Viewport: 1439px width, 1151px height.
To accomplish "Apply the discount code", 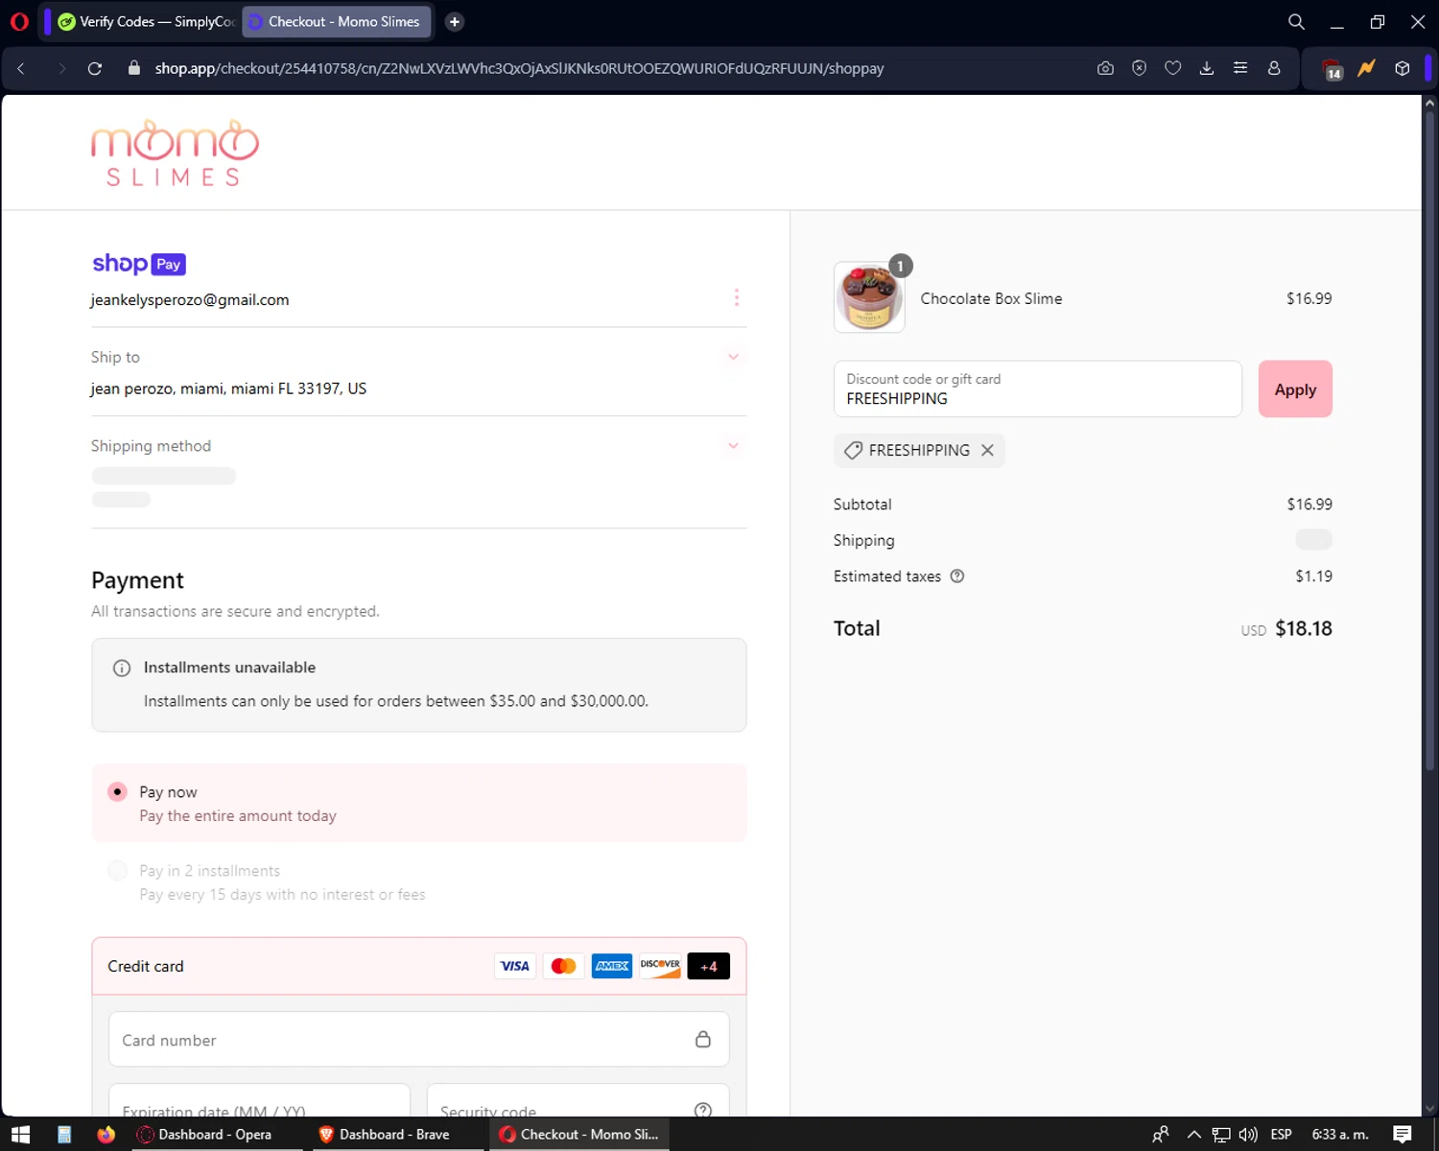I will pyautogui.click(x=1295, y=389).
